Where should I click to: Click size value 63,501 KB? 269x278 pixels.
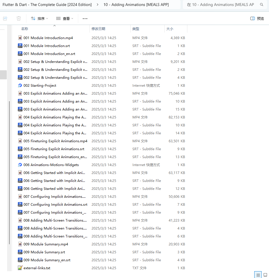177,141
